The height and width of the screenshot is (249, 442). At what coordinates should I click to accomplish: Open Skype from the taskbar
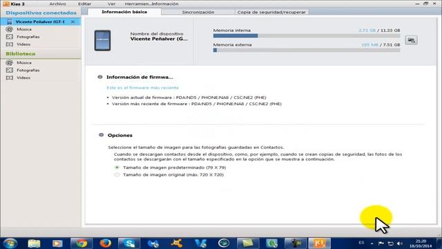pos(129,243)
